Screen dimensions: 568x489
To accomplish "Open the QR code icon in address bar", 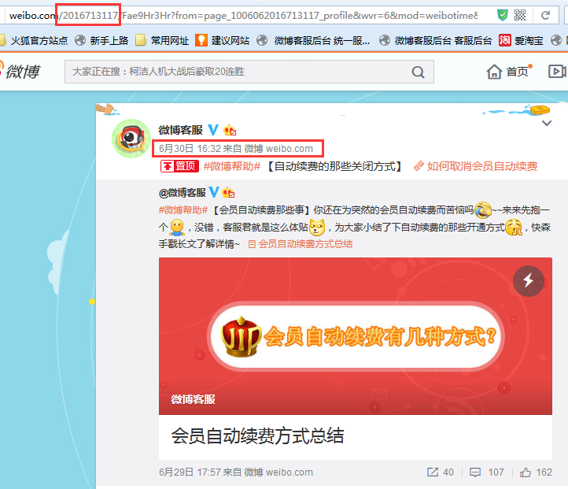I will tap(520, 15).
